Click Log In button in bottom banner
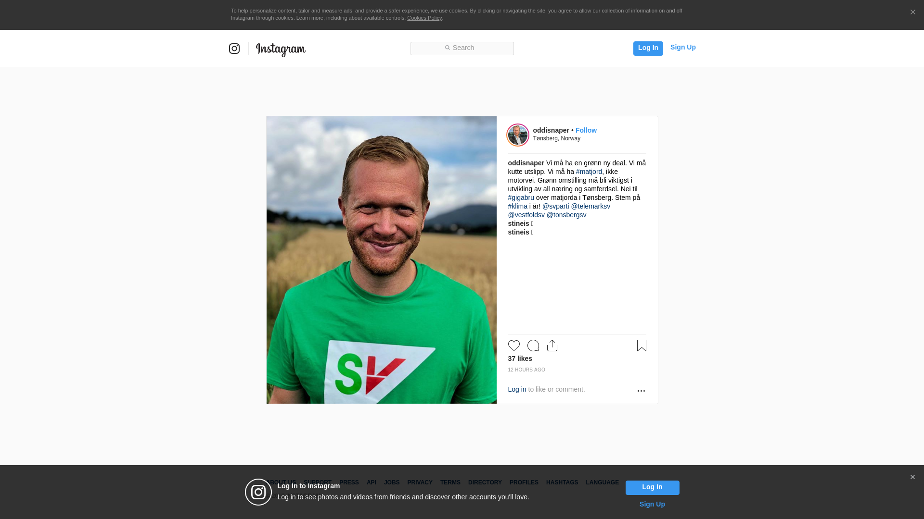924x519 pixels. [653, 487]
